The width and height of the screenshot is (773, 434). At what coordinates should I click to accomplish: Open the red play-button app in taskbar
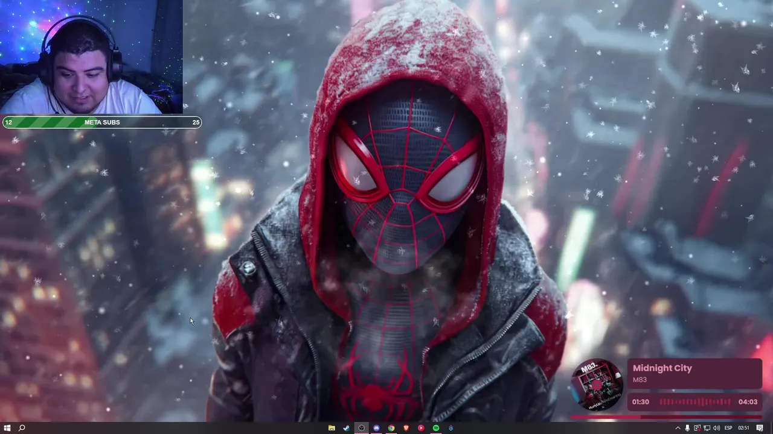(421, 428)
